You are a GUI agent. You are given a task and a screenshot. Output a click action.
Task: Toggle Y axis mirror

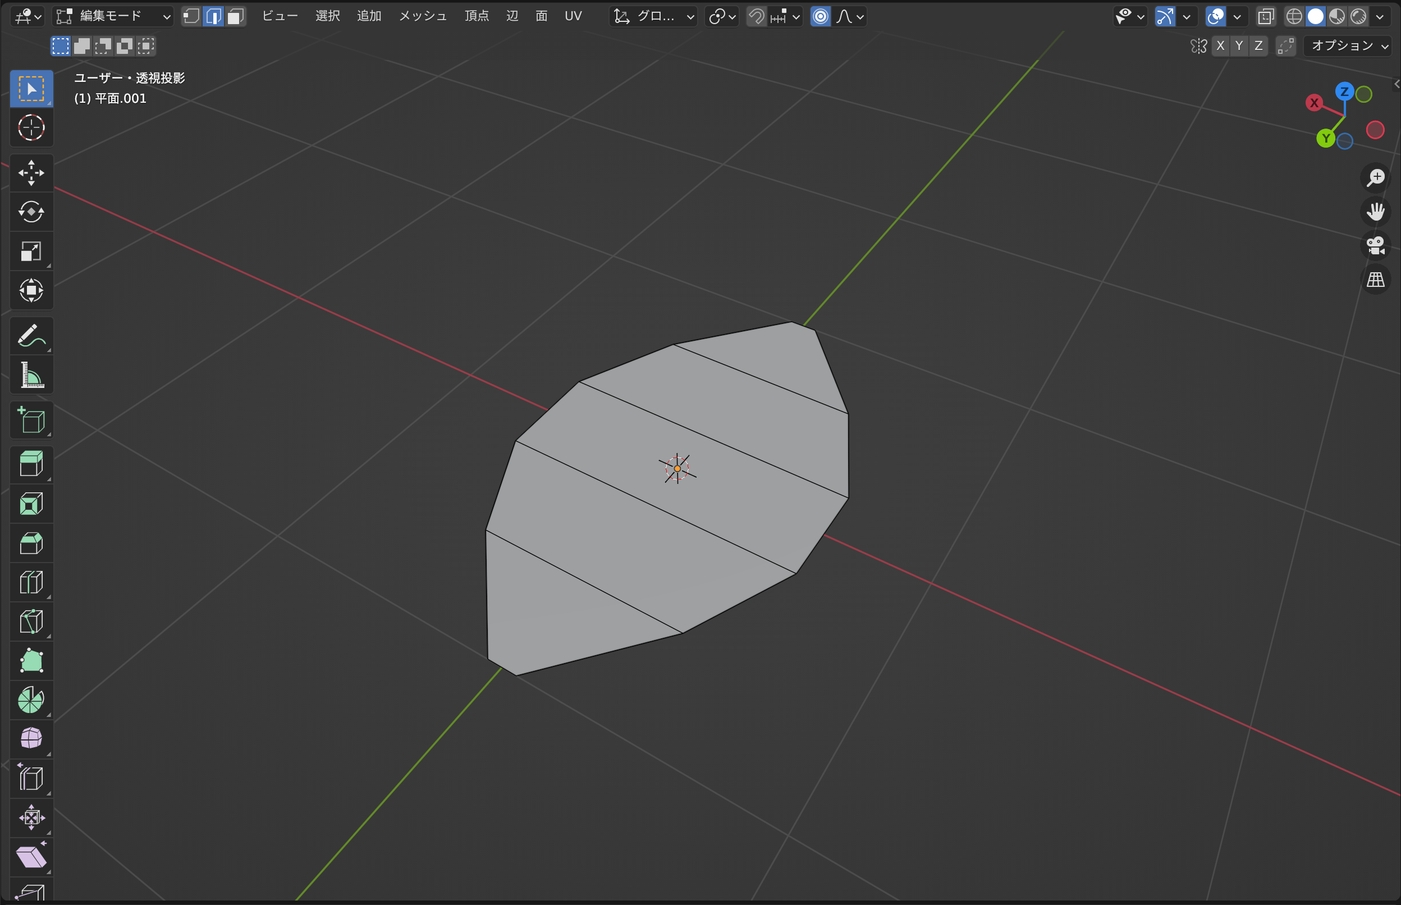pos(1239,46)
